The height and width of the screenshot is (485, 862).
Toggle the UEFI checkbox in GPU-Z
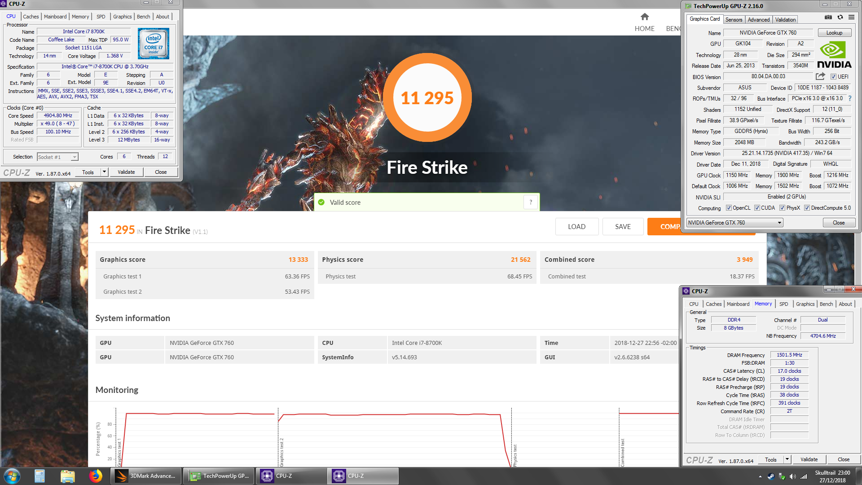(x=833, y=77)
